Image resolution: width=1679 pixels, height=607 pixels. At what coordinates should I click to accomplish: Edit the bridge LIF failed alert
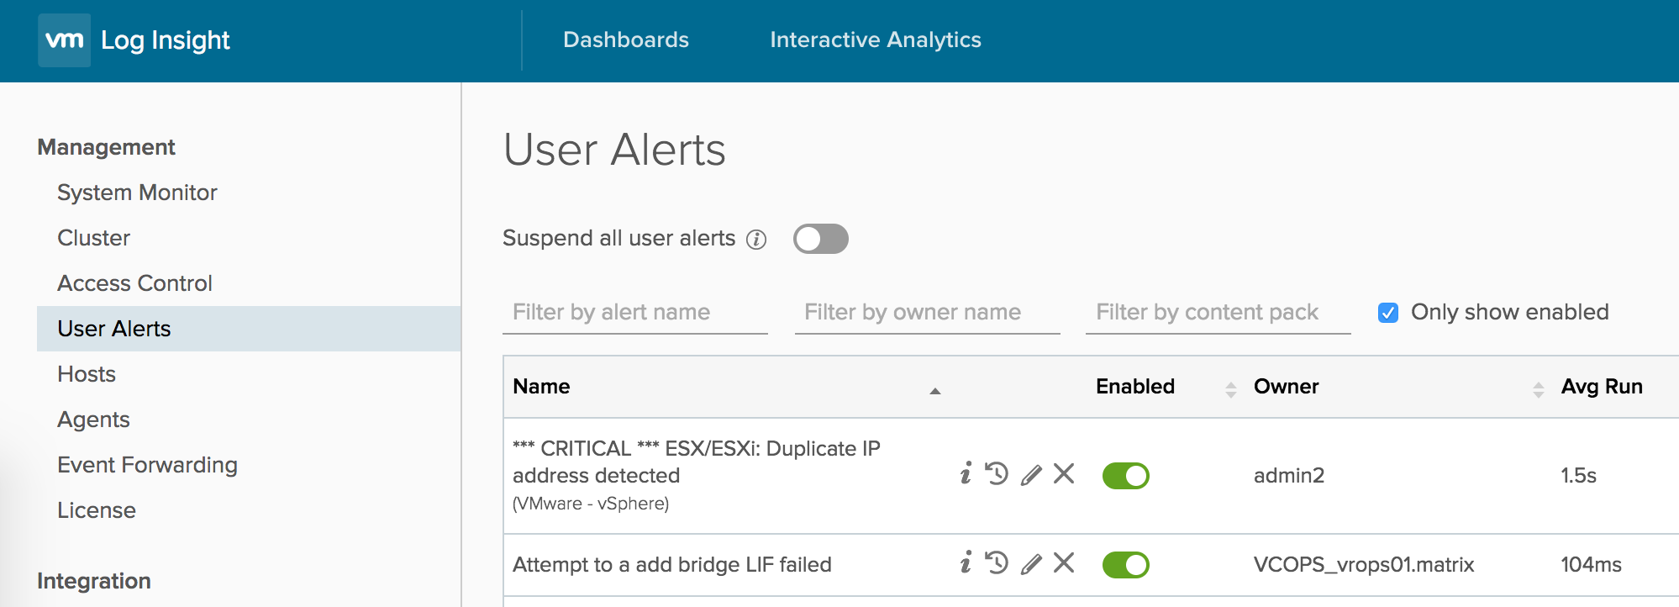click(x=1031, y=563)
